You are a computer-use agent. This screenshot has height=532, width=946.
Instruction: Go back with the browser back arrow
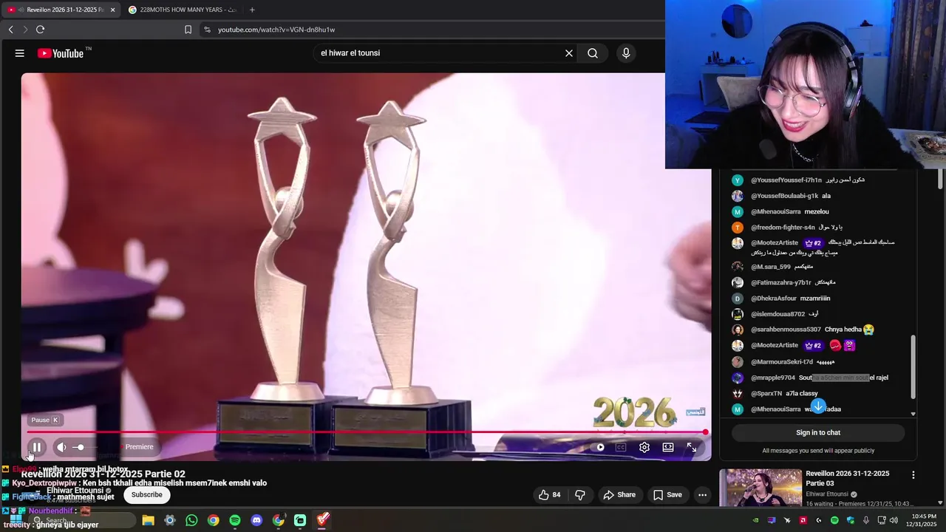point(11,30)
